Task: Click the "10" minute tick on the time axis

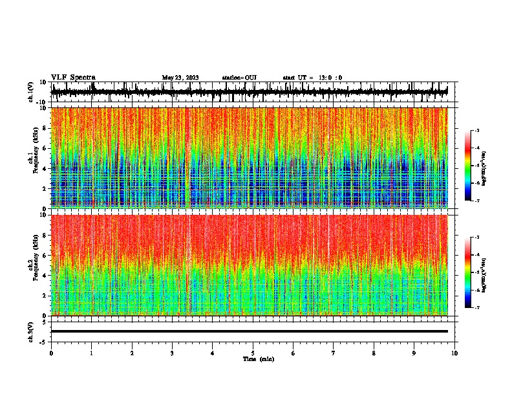Action: point(454,353)
